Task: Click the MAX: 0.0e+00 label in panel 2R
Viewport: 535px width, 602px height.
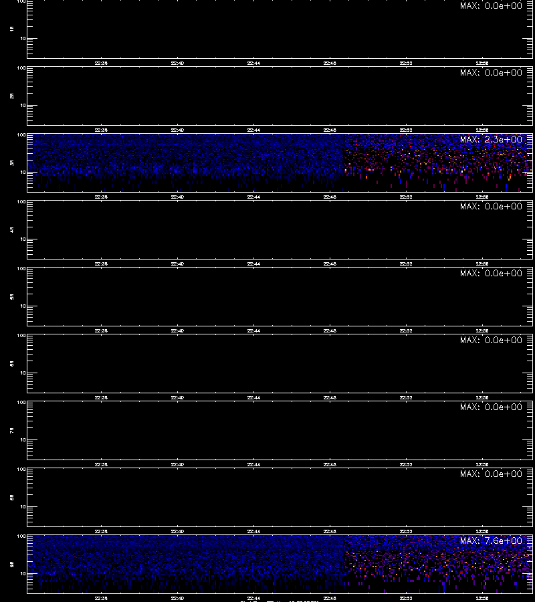Action: [x=491, y=72]
